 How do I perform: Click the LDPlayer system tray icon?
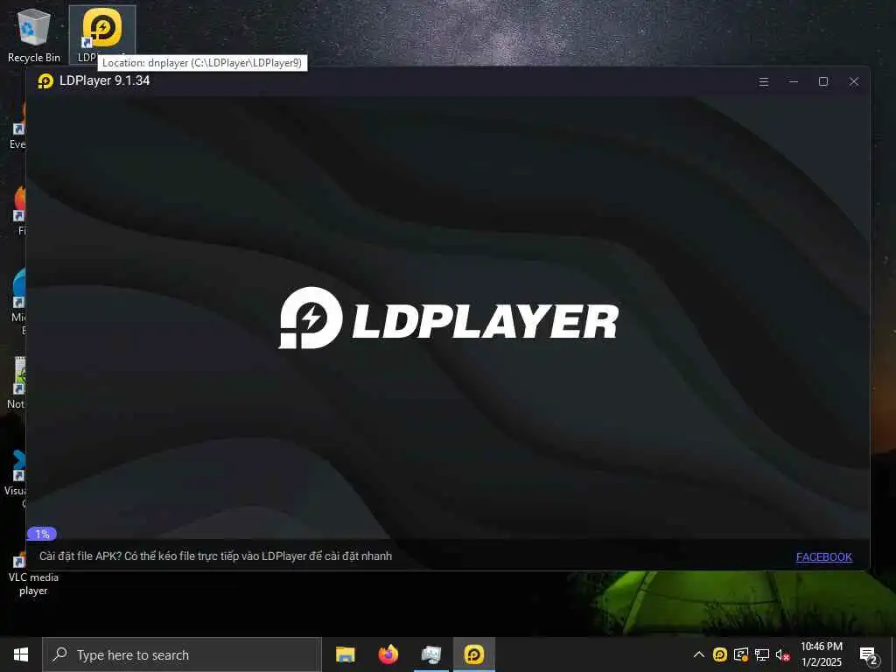[x=720, y=654]
